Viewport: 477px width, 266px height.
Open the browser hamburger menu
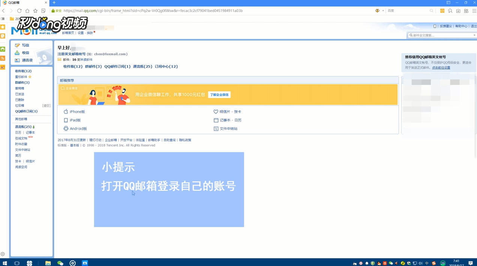[x=474, y=11]
